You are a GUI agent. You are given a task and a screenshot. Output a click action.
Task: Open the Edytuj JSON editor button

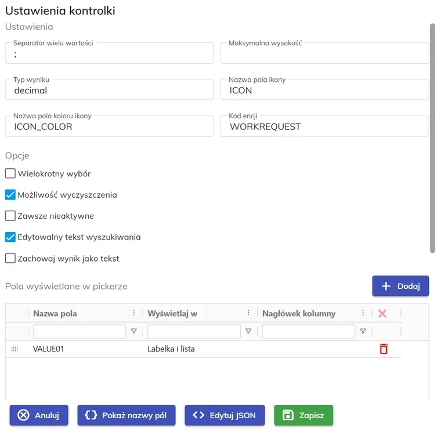coord(225,415)
